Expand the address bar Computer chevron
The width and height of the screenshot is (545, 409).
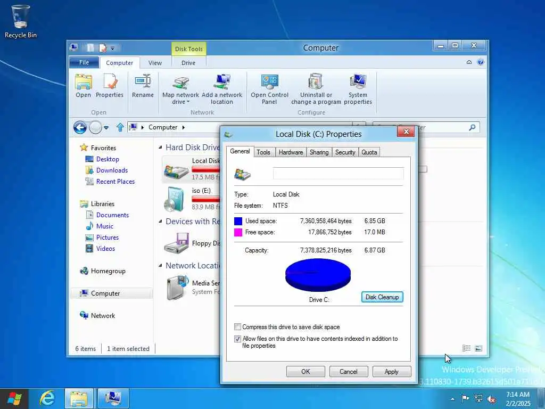tap(184, 127)
